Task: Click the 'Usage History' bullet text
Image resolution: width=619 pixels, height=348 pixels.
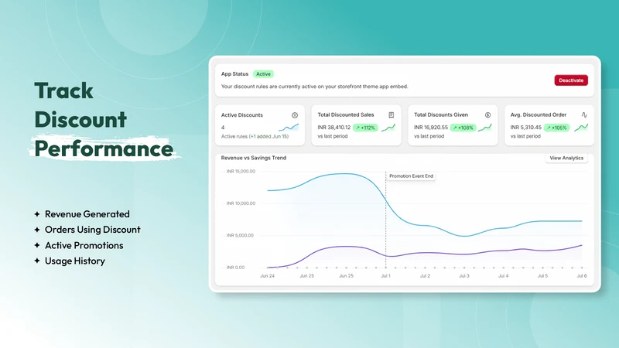Action: (x=75, y=261)
